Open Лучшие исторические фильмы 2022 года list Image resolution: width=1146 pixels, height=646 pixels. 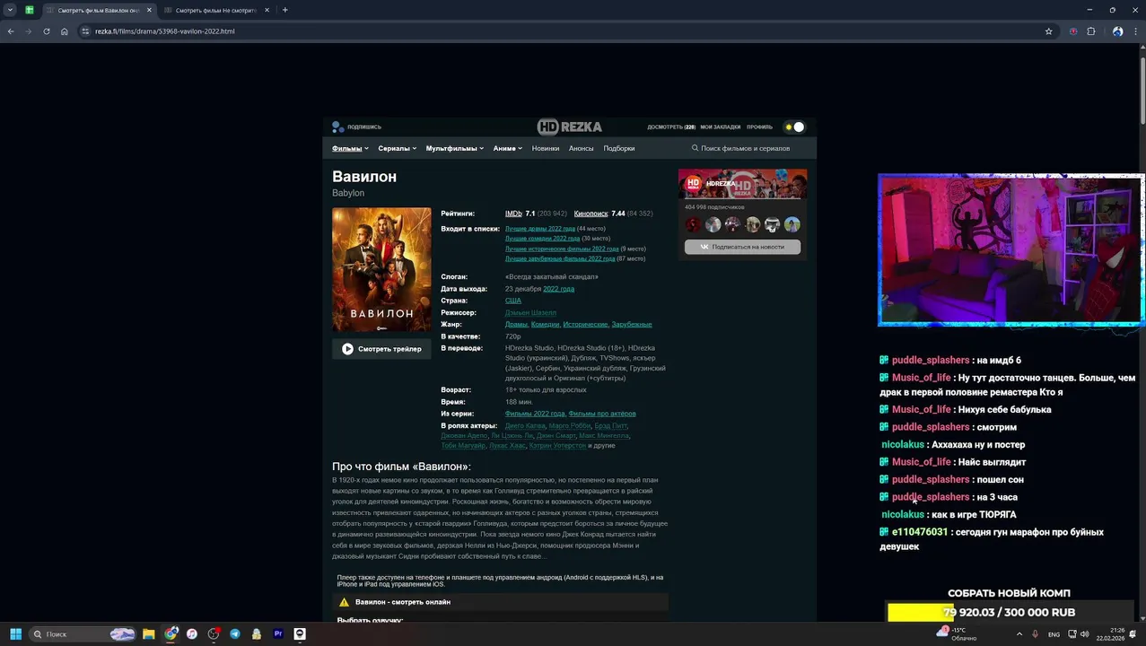(562, 249)
